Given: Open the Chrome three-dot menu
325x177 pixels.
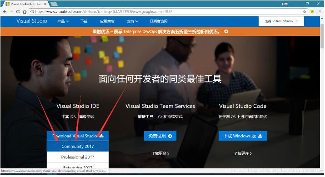Looking at the screenshot, I should click(x=320, y=12).
